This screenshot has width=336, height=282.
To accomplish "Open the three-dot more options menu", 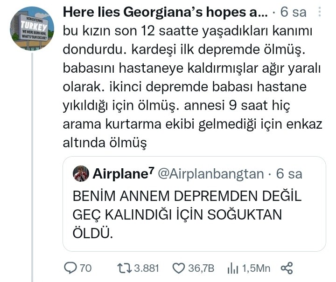I will click(x=319, y=12).
